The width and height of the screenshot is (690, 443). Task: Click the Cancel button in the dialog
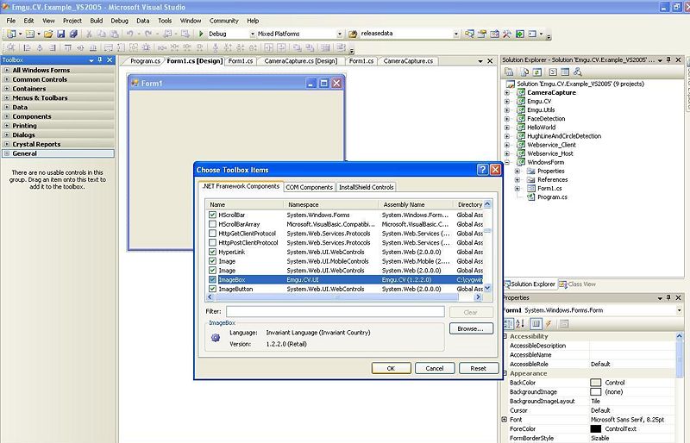click(x=435, y=368)
